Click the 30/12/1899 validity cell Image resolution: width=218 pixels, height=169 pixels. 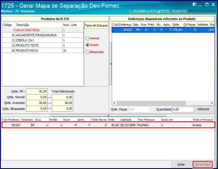point(128,125)
